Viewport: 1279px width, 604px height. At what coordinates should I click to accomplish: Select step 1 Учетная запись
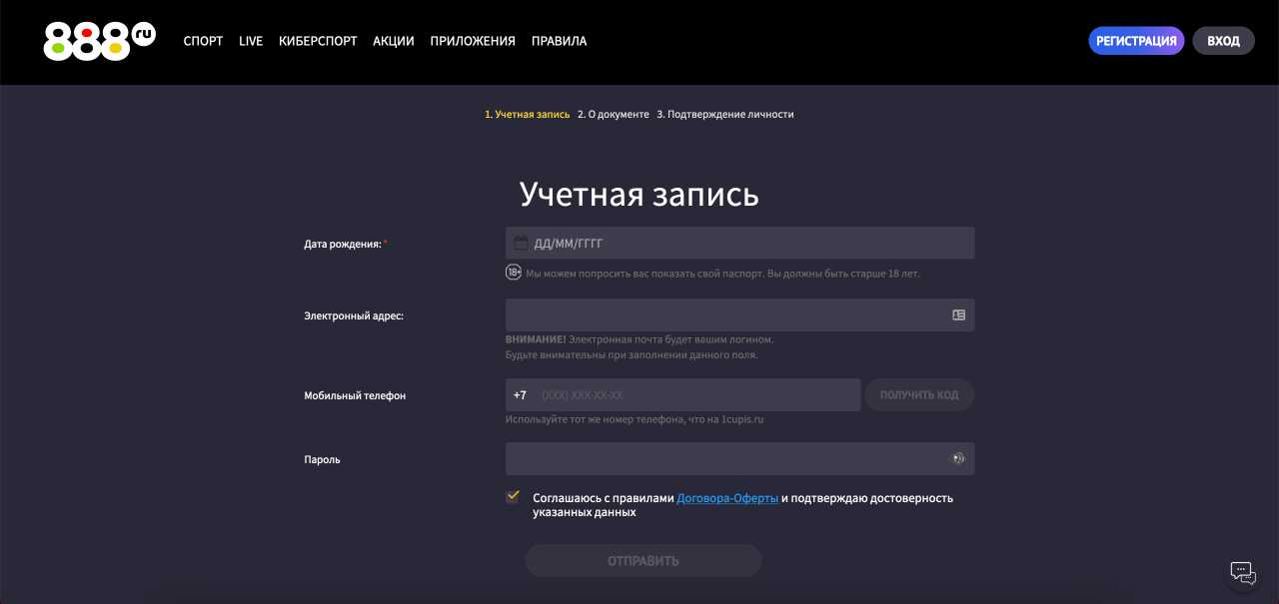528,114
